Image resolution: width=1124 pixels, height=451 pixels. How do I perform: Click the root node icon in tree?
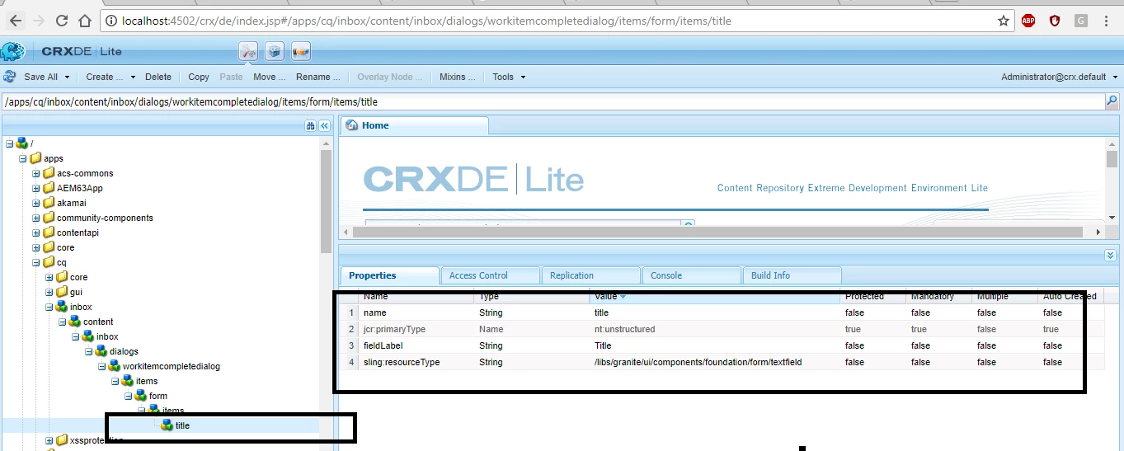click(22, 143)
